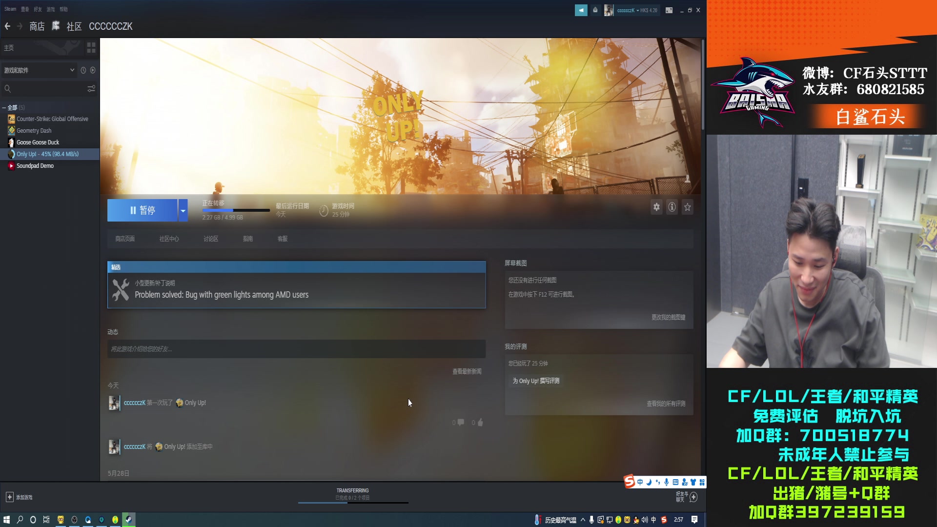Click the TRANSFERRING progress bar at bottom
Image resolution: width=937 pixels, height=527 pixels.
pyautogui.click(x=353, y=503)
